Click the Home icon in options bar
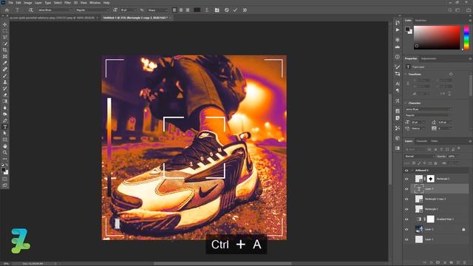 tap(7, 10)
